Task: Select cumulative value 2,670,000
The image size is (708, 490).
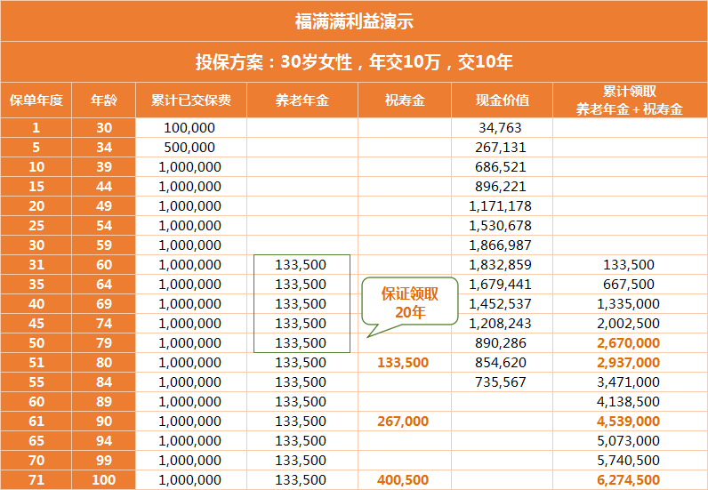Action: (x=629, y=343)
